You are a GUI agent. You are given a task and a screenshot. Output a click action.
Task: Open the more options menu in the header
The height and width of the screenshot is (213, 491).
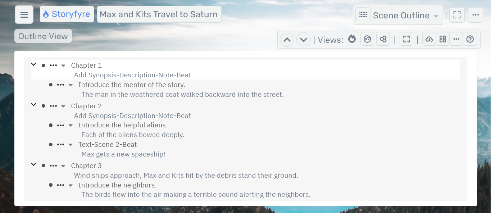coord(475,15)
